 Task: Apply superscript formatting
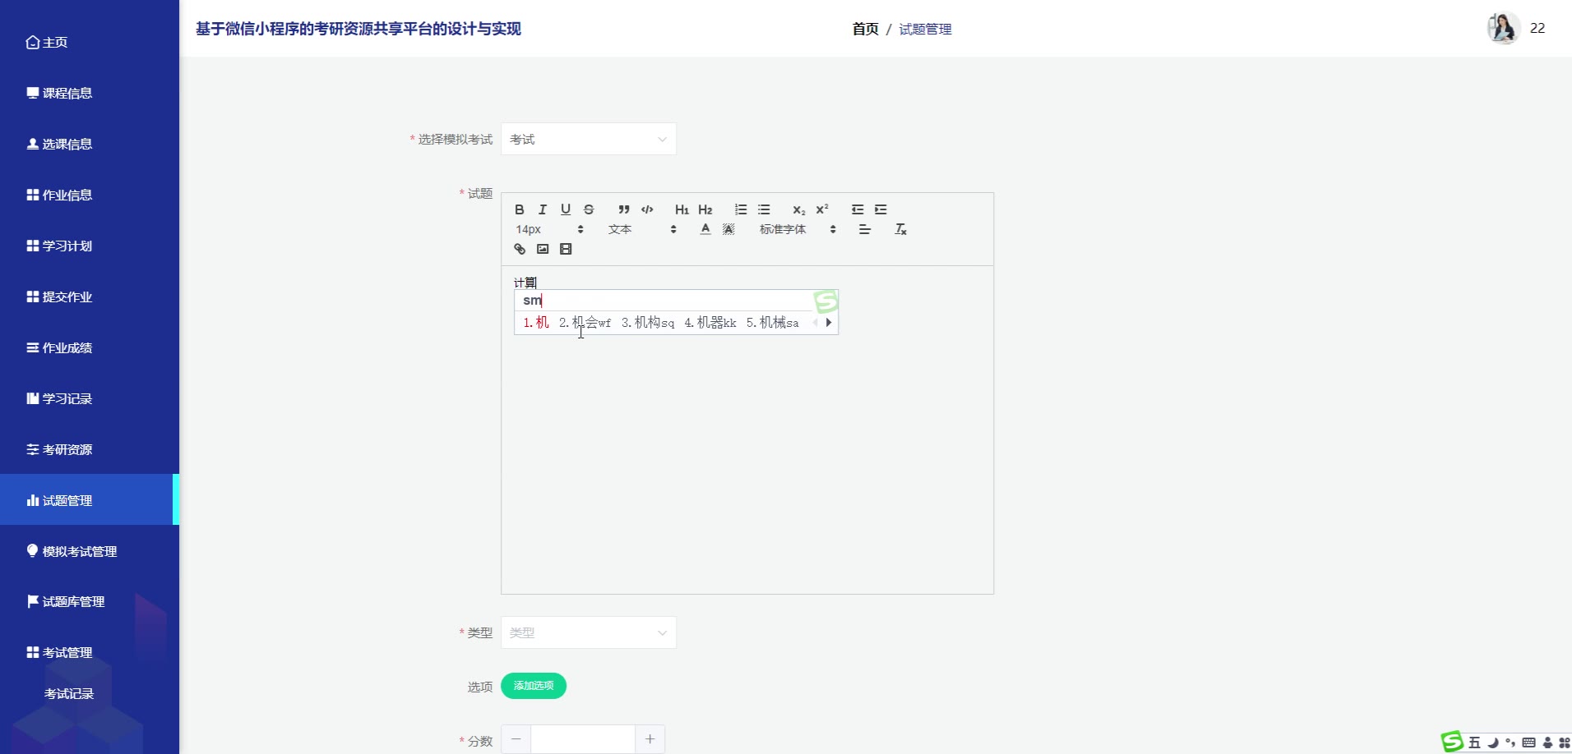click(822, 209)
